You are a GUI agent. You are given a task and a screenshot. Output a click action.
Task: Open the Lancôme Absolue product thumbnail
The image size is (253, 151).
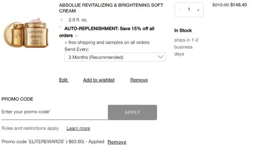click(26, 33)
